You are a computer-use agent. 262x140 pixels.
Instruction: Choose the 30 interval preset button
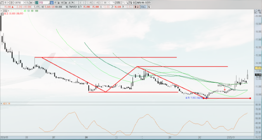(x=94, y=2)
